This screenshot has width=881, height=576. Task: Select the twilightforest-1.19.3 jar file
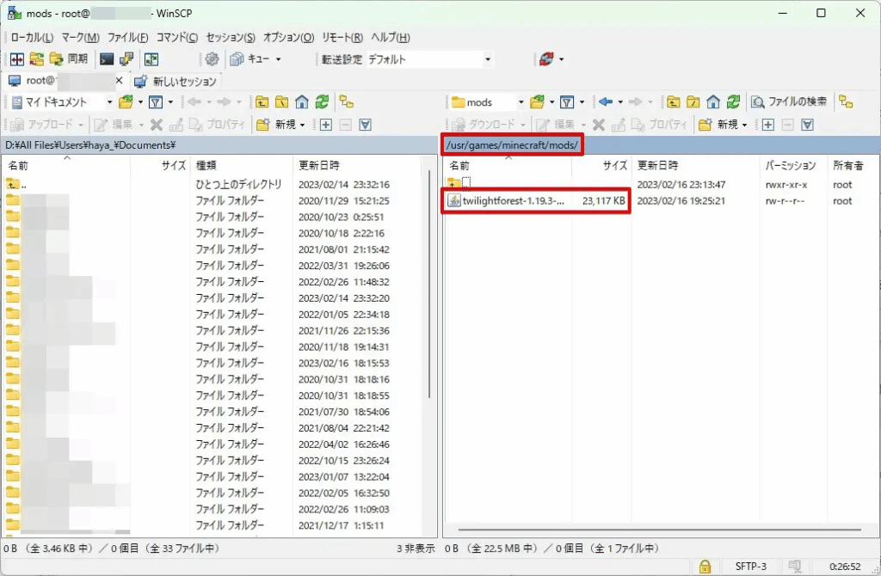tap(513, 201)
